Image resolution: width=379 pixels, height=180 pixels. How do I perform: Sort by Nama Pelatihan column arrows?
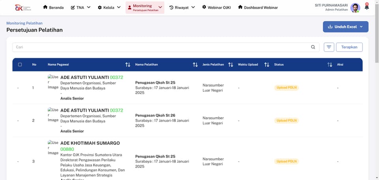195,64
